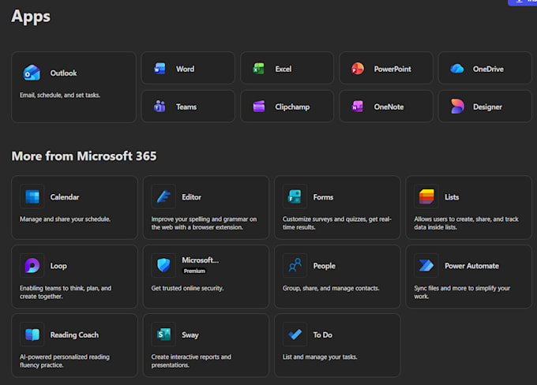Image resolution: width=537 pixels, height=385 pixels.
Task: Click 'Allows users to create, share' description
Action: pos(466,223)
